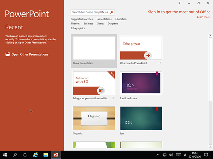
Task: Open the network status tray icon
Action: (164, 155)
